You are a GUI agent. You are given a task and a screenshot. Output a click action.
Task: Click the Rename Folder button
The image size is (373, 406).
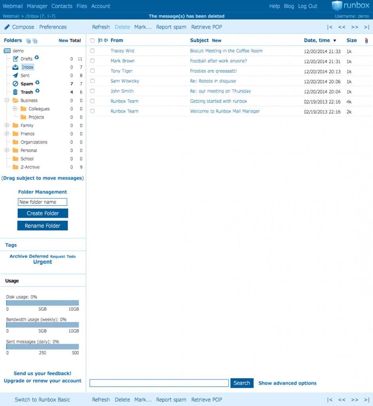pyautogui.click(x=43, y=226)
